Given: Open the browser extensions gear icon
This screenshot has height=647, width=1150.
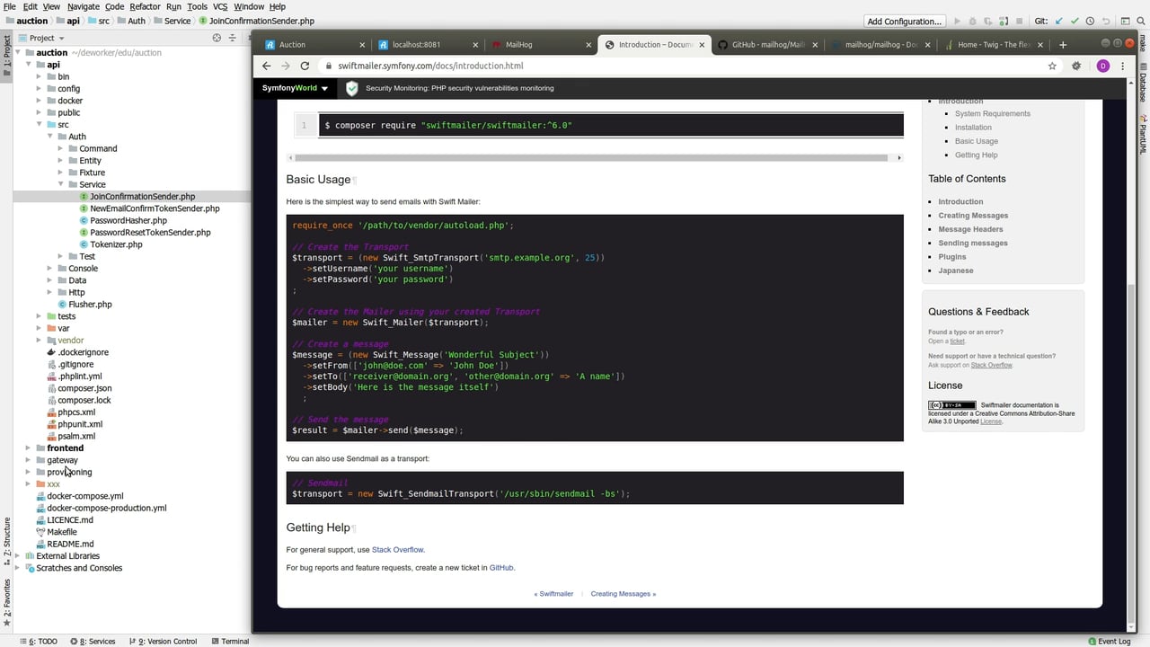Looking at the screenshot, I should point(1076,66).
